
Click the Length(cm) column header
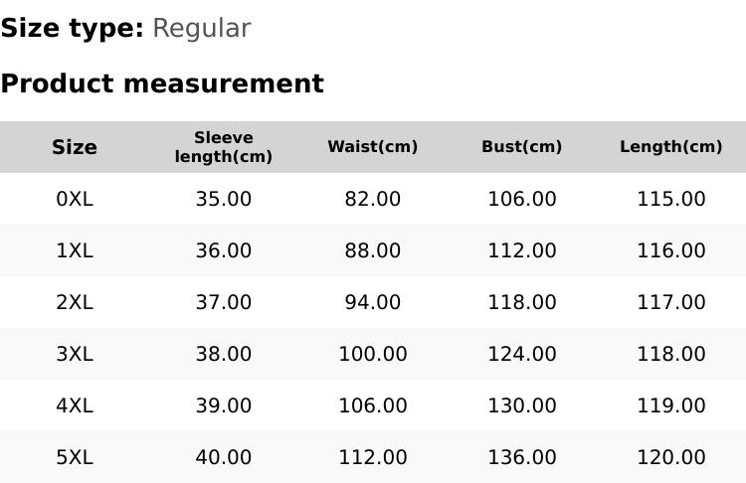[x=671, y=147]
